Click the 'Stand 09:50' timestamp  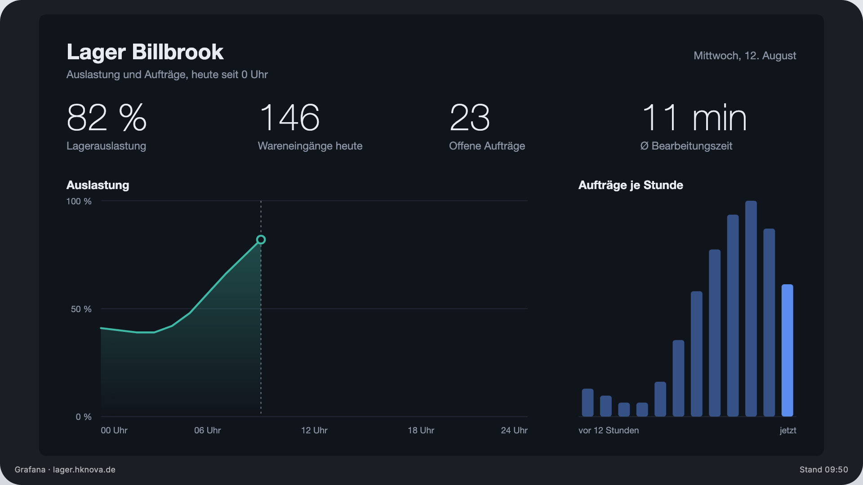coord(824,470)
